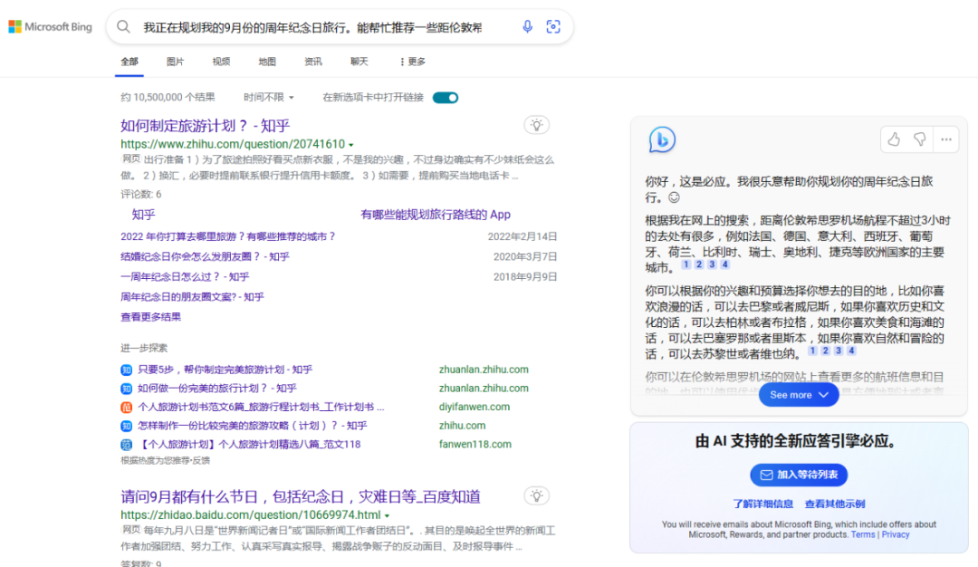The image size is (978, 567).
Task: Click 约 10,500,000 个结果 count text
Action: pos(168,97)
